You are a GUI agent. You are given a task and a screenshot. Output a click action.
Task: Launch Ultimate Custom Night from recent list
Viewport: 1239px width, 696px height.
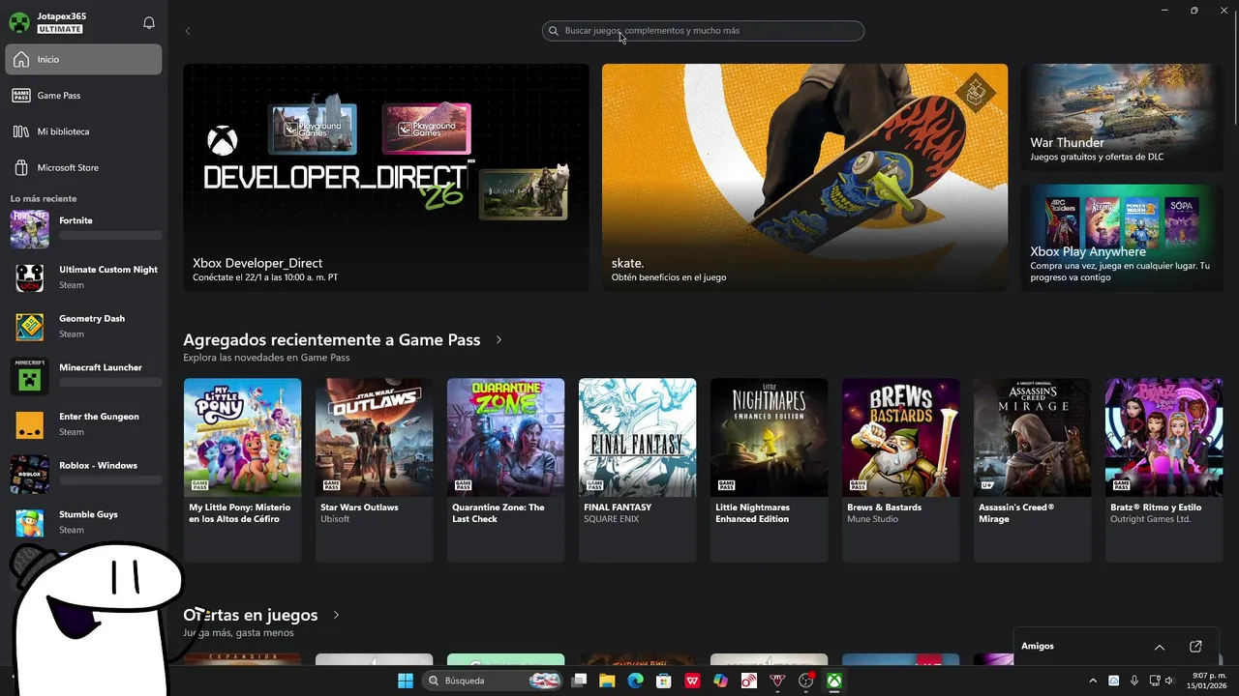point(86,277)
